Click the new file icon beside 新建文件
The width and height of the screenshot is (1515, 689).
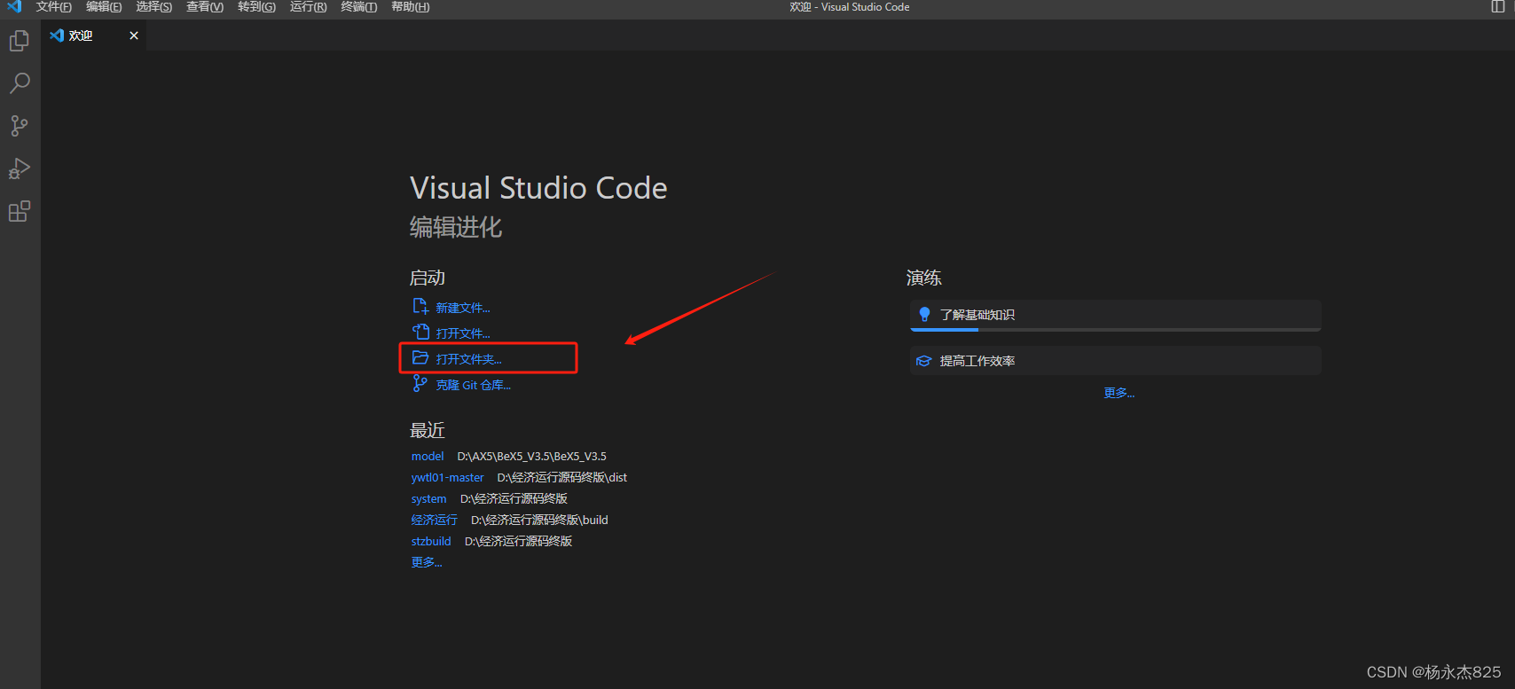pyautogui.click(x=420, y=306)
